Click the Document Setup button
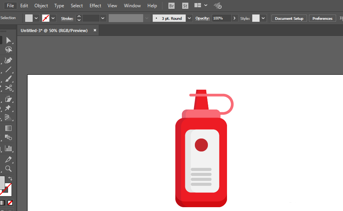343x211 pixels. click(289, 18)
